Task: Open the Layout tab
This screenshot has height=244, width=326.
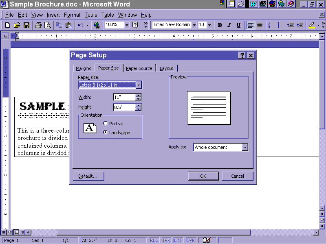Action: pos(166,68)
